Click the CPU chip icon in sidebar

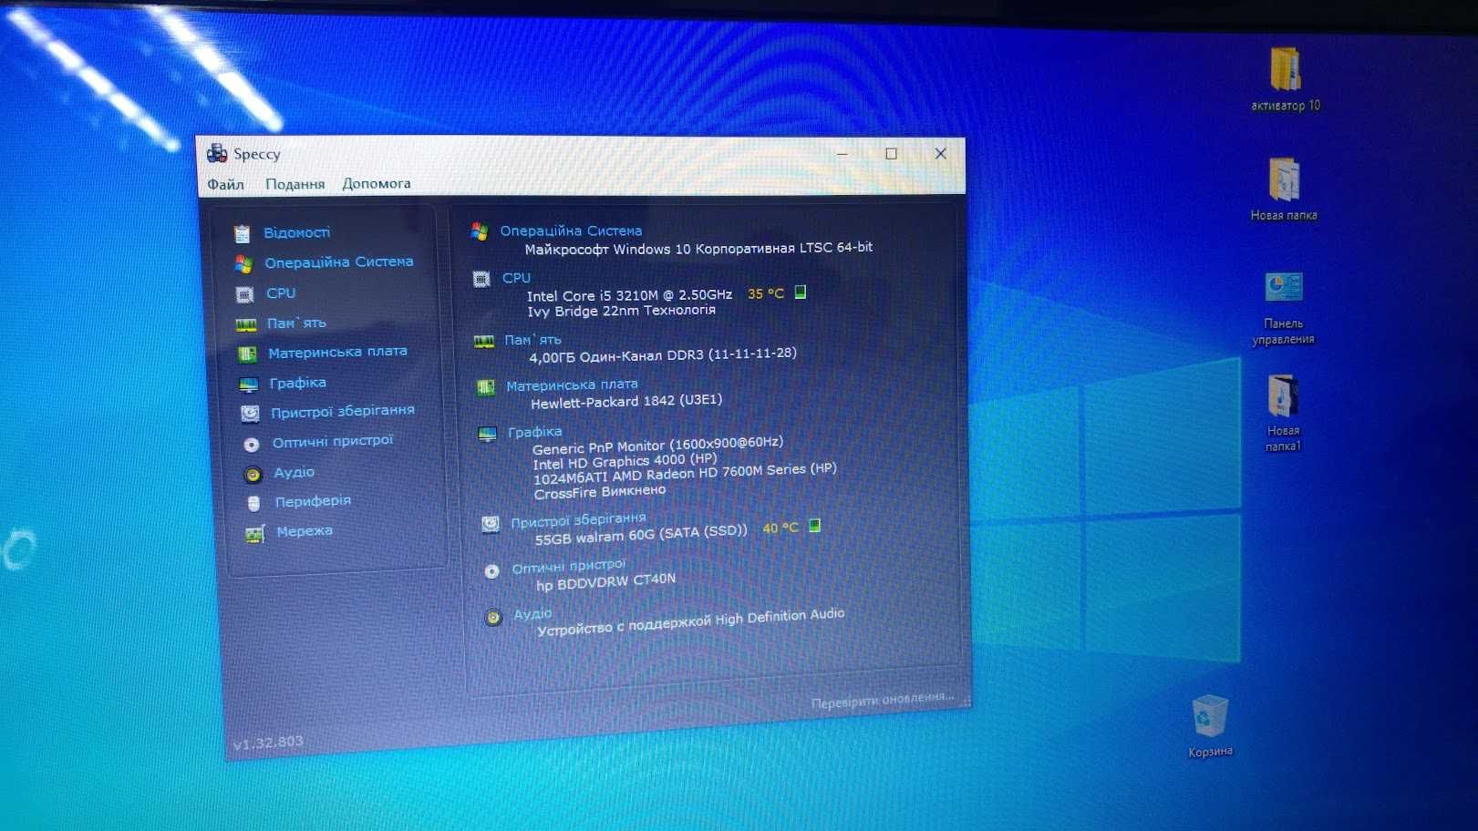(x=244, y=295)
